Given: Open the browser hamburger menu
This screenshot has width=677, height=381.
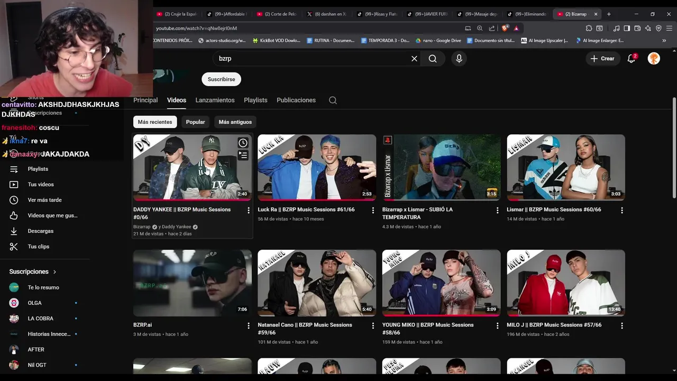Looking at the screenshot, I should coord(669,28).
